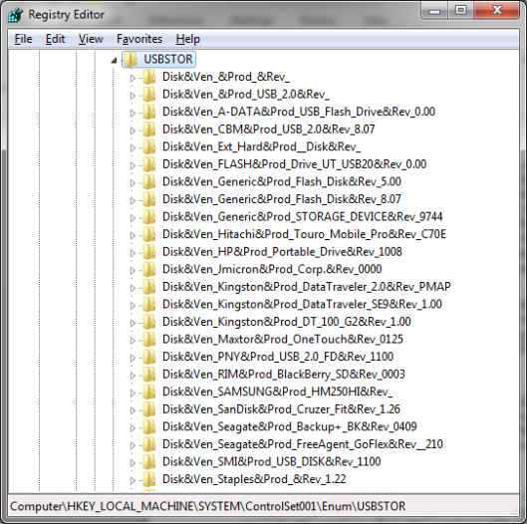The image size is (527, 524).
Task: Click folder icon of Generic Flash_Disk Rev_8.07
Action: click(148, 199)
